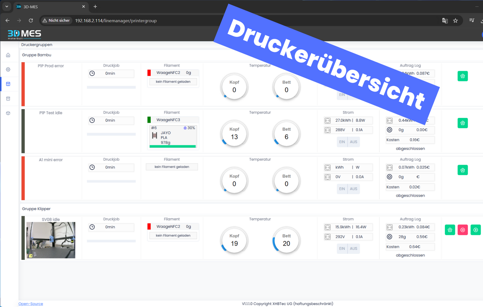
Task: Click the green WaageNFC3 status square
Action: [149, 120]
